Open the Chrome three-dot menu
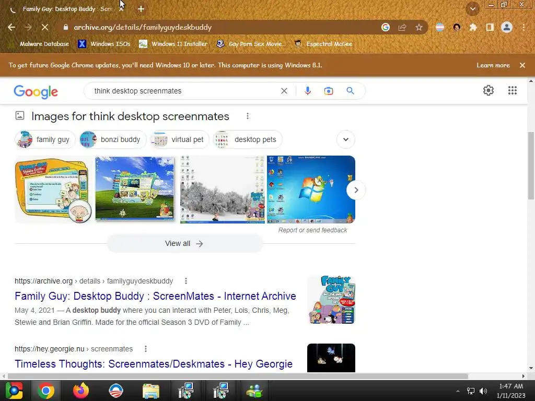 pos(524,27)
